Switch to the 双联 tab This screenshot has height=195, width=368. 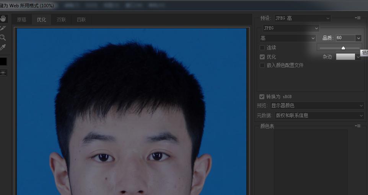pos(61,20)
